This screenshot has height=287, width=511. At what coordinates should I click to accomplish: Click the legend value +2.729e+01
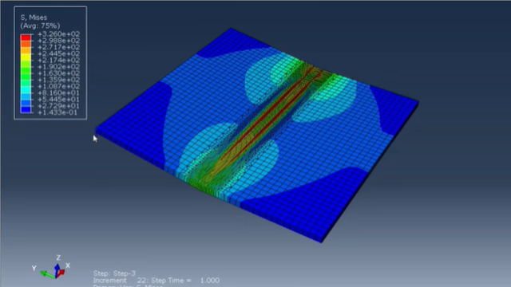click(58, 106)
